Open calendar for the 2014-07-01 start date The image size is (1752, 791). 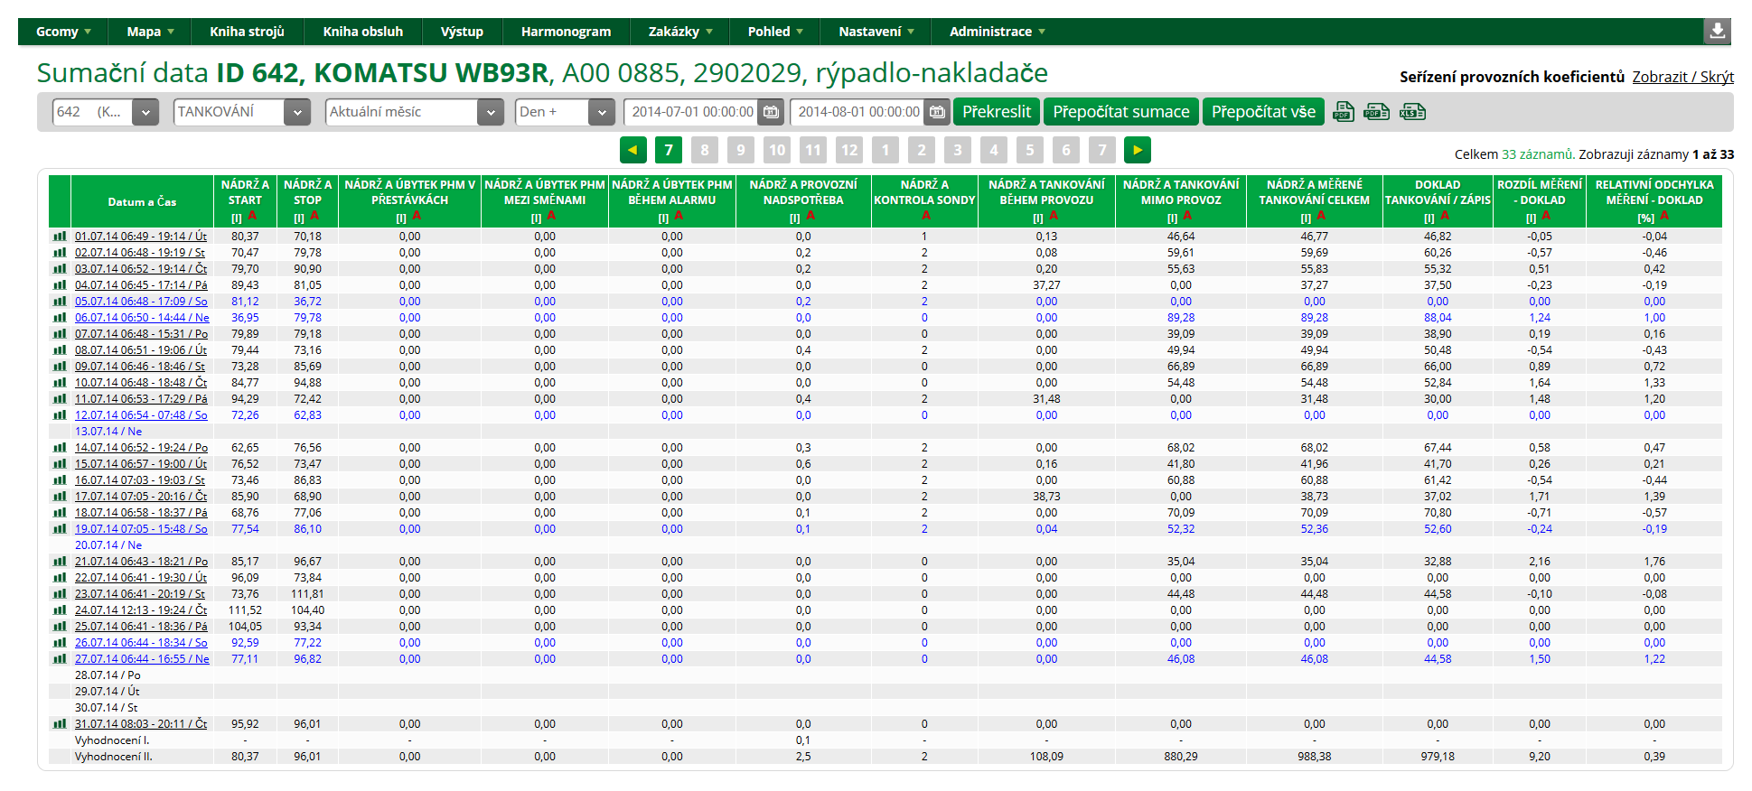tap(771, 112)
